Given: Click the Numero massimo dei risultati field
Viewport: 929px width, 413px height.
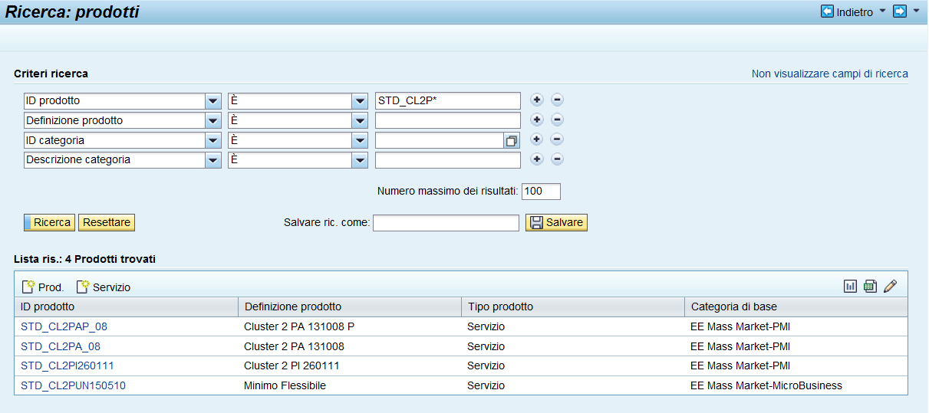Looking at the screenshot, I should [x=541, y=192].
